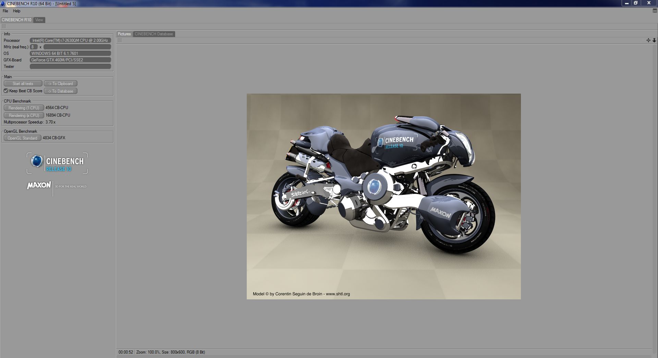Click the 16894 CB-CPU score text
The image size is (658, 358).
pos(58,115)
